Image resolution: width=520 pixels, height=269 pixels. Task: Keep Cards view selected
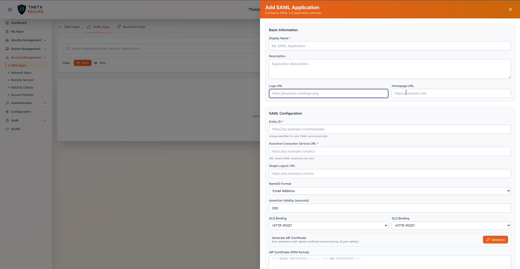(83, 63)
